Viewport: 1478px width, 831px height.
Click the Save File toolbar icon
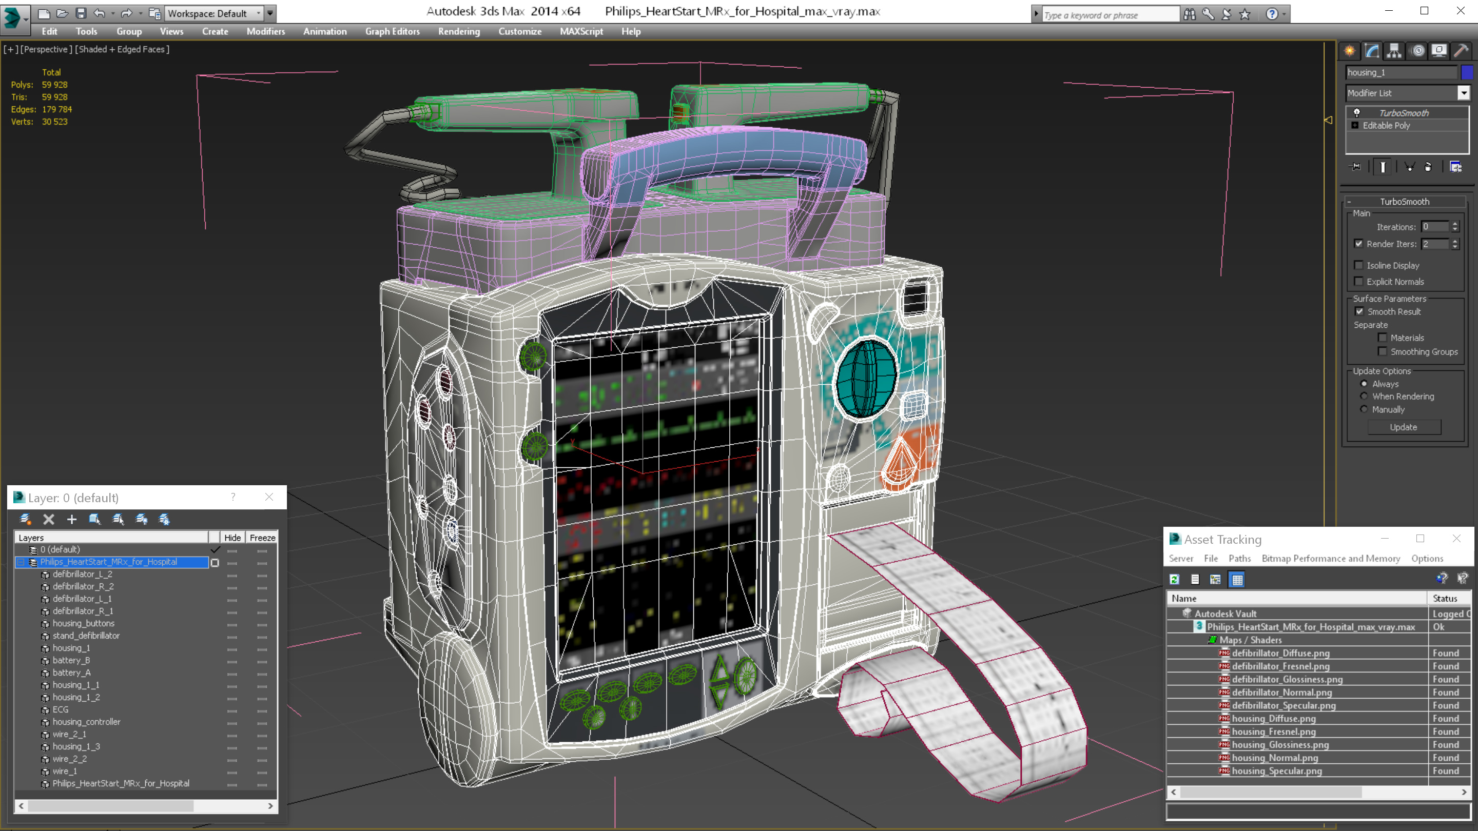[x=81, y=13]
